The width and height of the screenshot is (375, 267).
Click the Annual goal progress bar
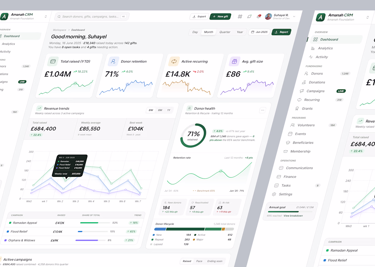290,212
